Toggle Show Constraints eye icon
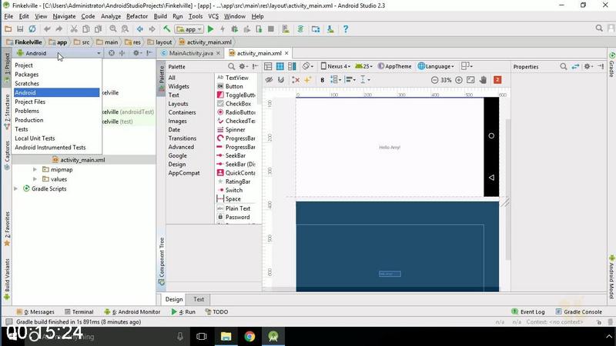This screenshot has height=346, width=616. tap(269, 80)
